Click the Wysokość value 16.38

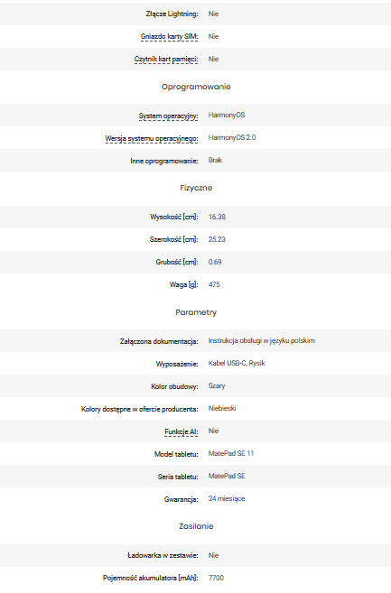tap(217, 217)
